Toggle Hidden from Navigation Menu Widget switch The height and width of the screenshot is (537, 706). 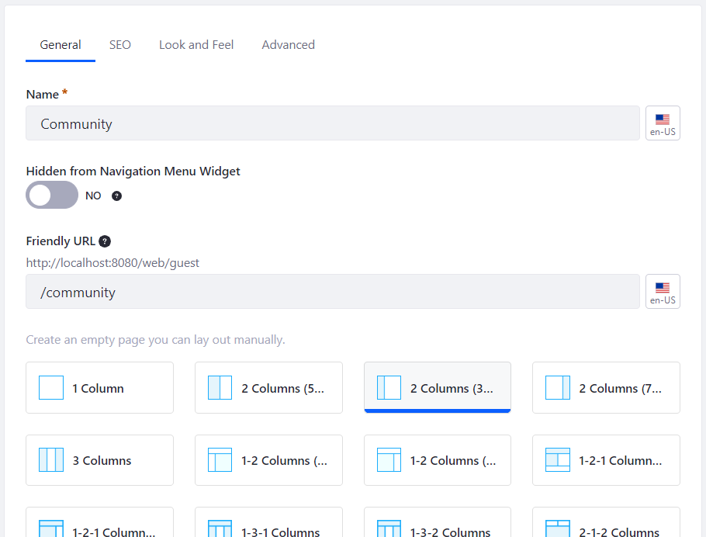[x=52, y=195]
